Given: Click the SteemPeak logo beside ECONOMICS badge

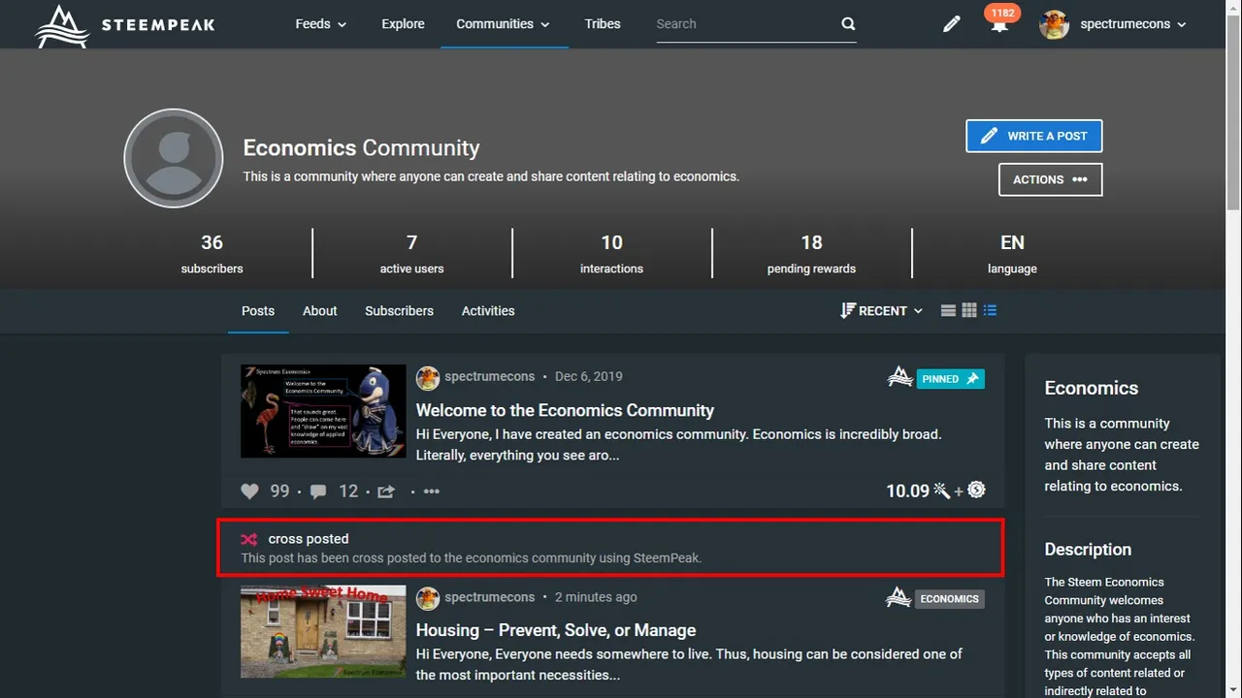Looking at the screenshot, I should pos(899,598).
